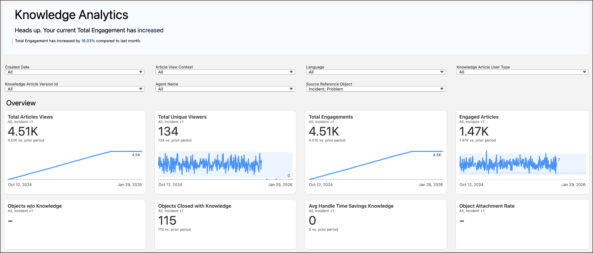Click the 4.51K value in Total Articles Views
Screen dimensions: 593x253
point(23,131)
